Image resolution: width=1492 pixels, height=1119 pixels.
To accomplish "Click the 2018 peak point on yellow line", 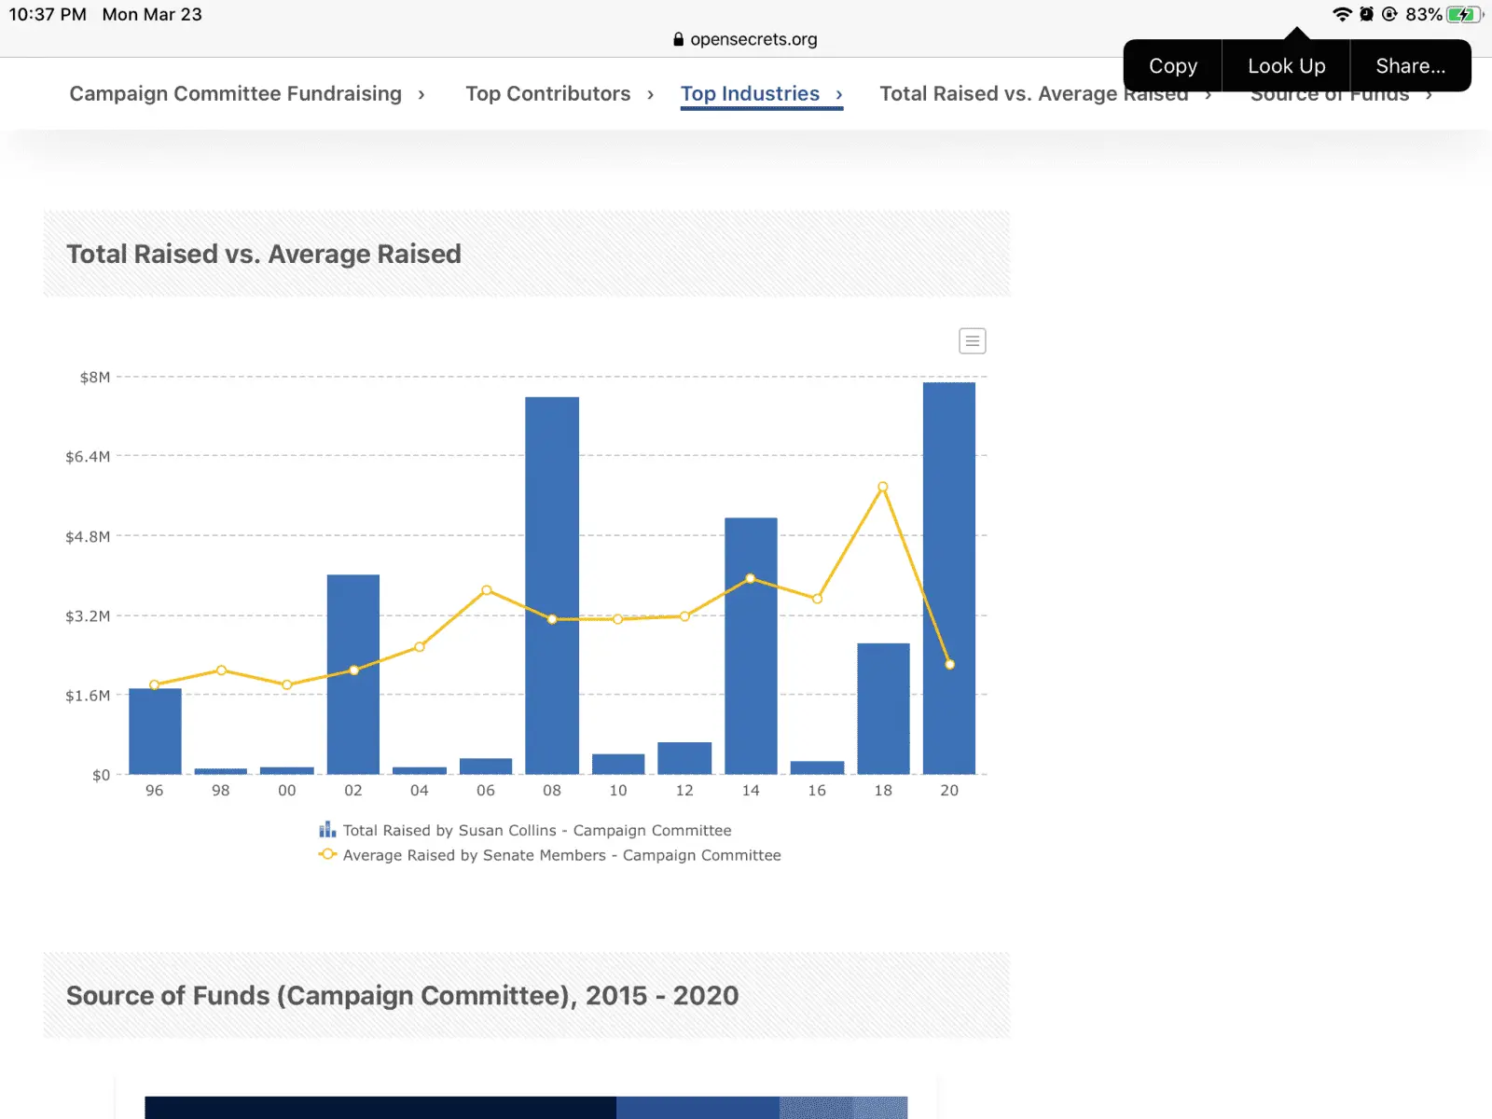I will pyautogui.click(x=882, y=487).
